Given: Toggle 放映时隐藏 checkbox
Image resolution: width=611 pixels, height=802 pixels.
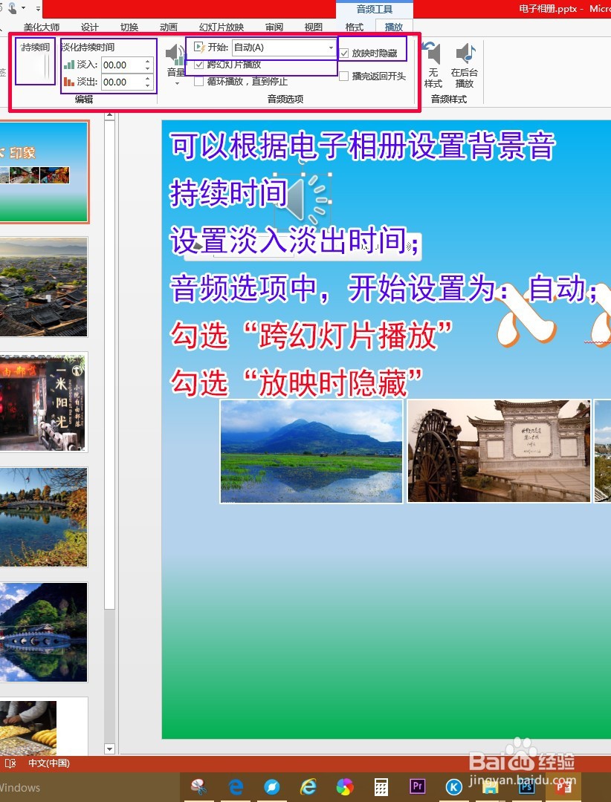Looking at the screenshot, I should point(344,53).
